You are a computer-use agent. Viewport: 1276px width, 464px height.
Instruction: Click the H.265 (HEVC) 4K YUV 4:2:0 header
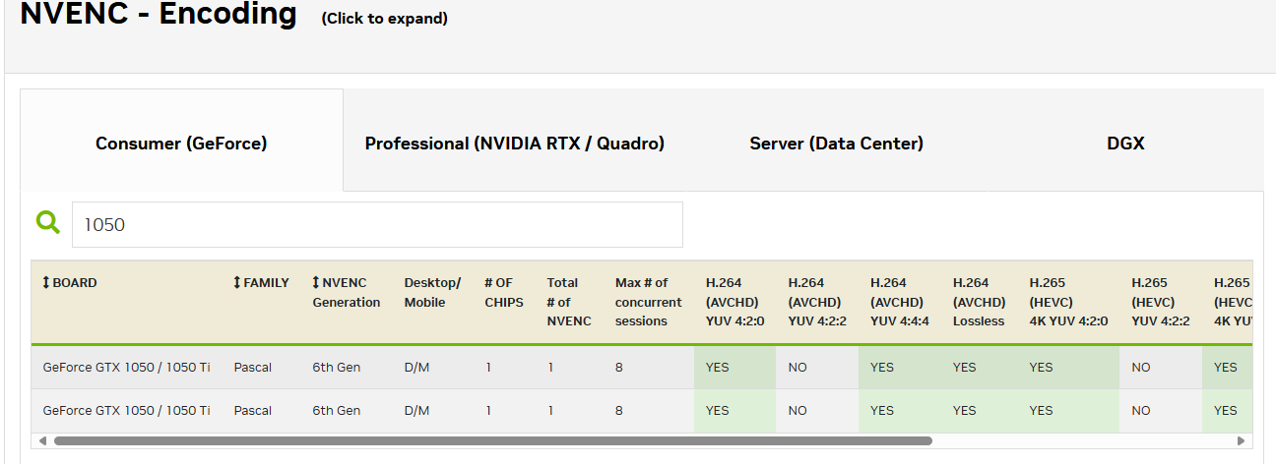click(x=1068, y=302)
